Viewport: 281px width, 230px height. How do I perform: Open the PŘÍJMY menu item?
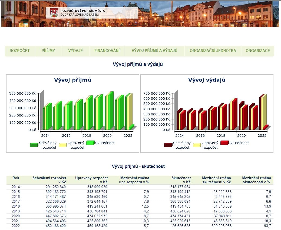pyautogui.click(x=48, y=51)
